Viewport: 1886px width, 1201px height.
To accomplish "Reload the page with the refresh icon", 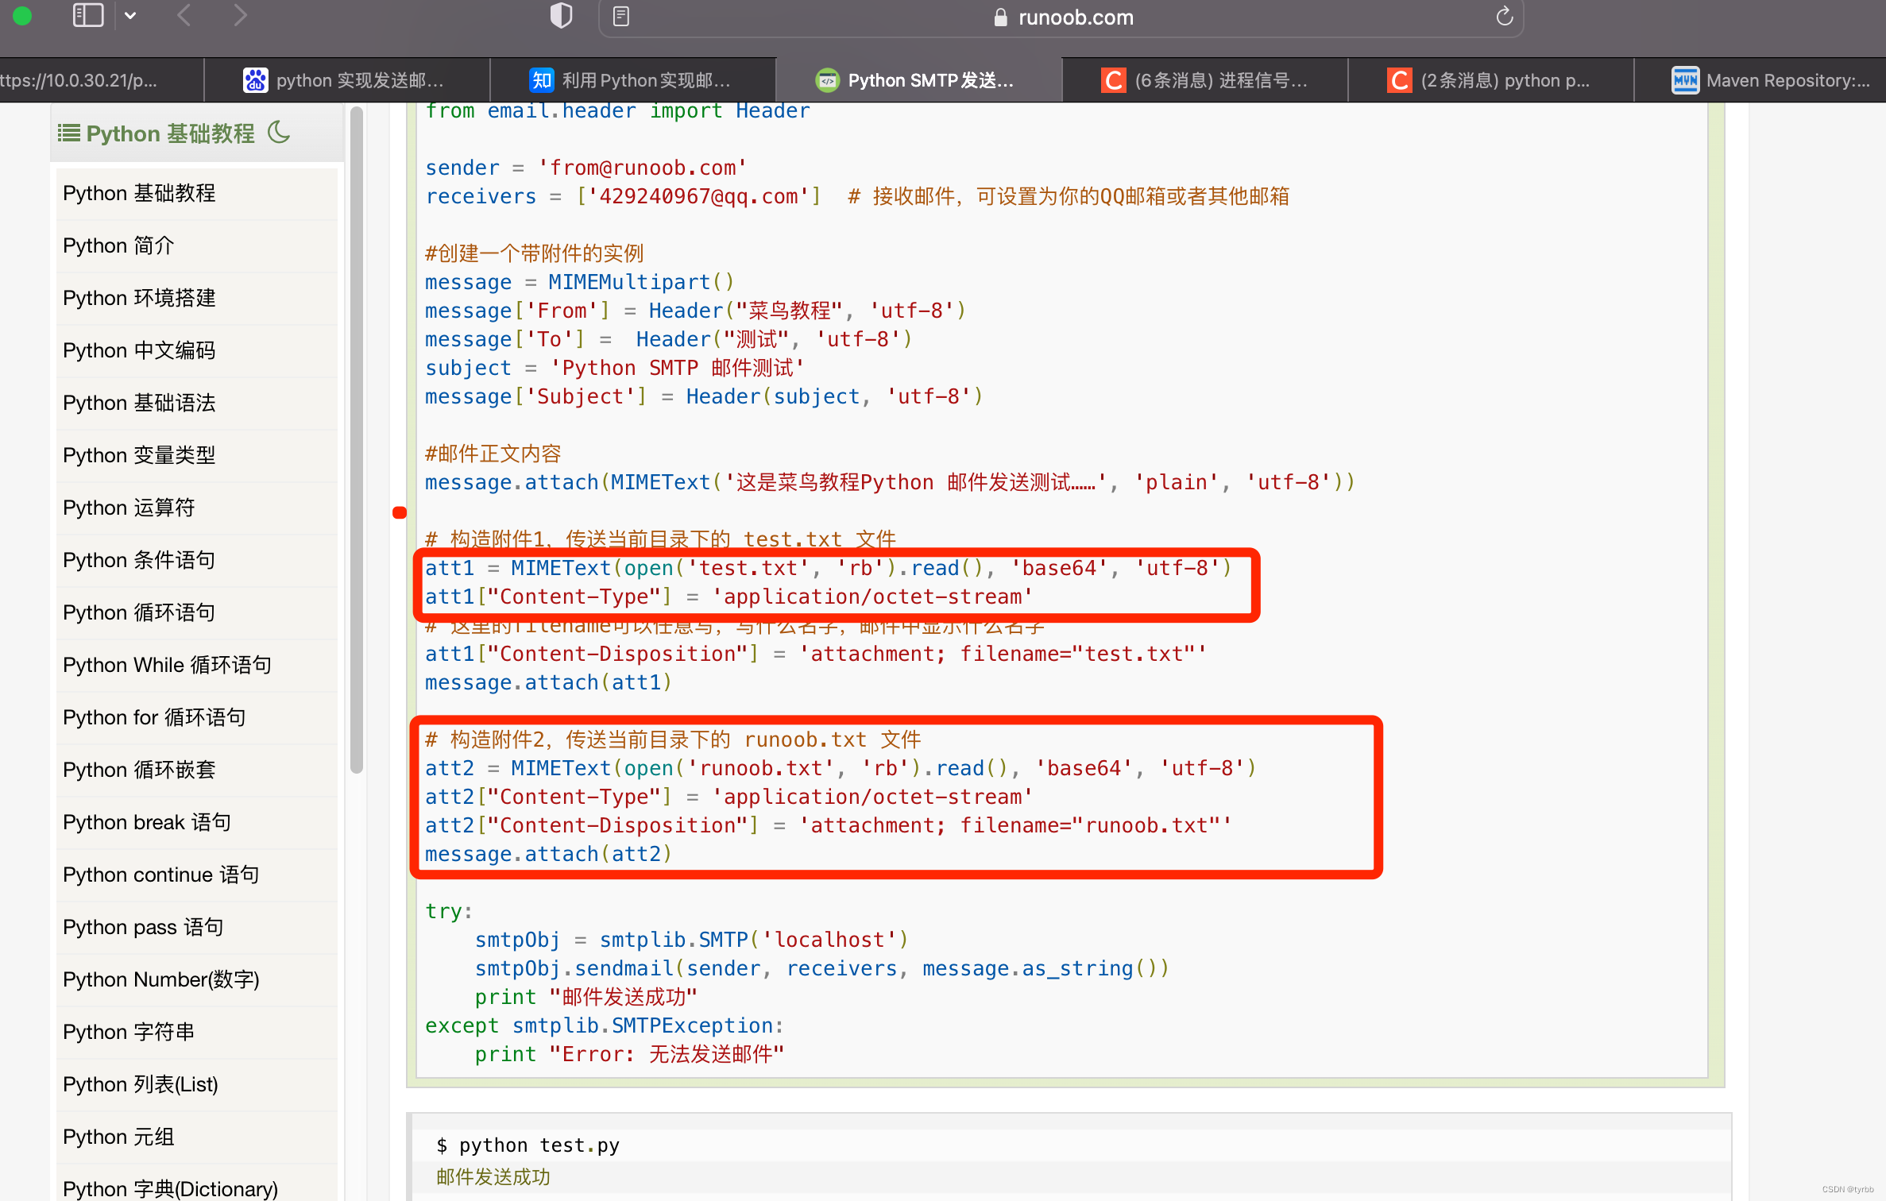I will pos(1504,16).
